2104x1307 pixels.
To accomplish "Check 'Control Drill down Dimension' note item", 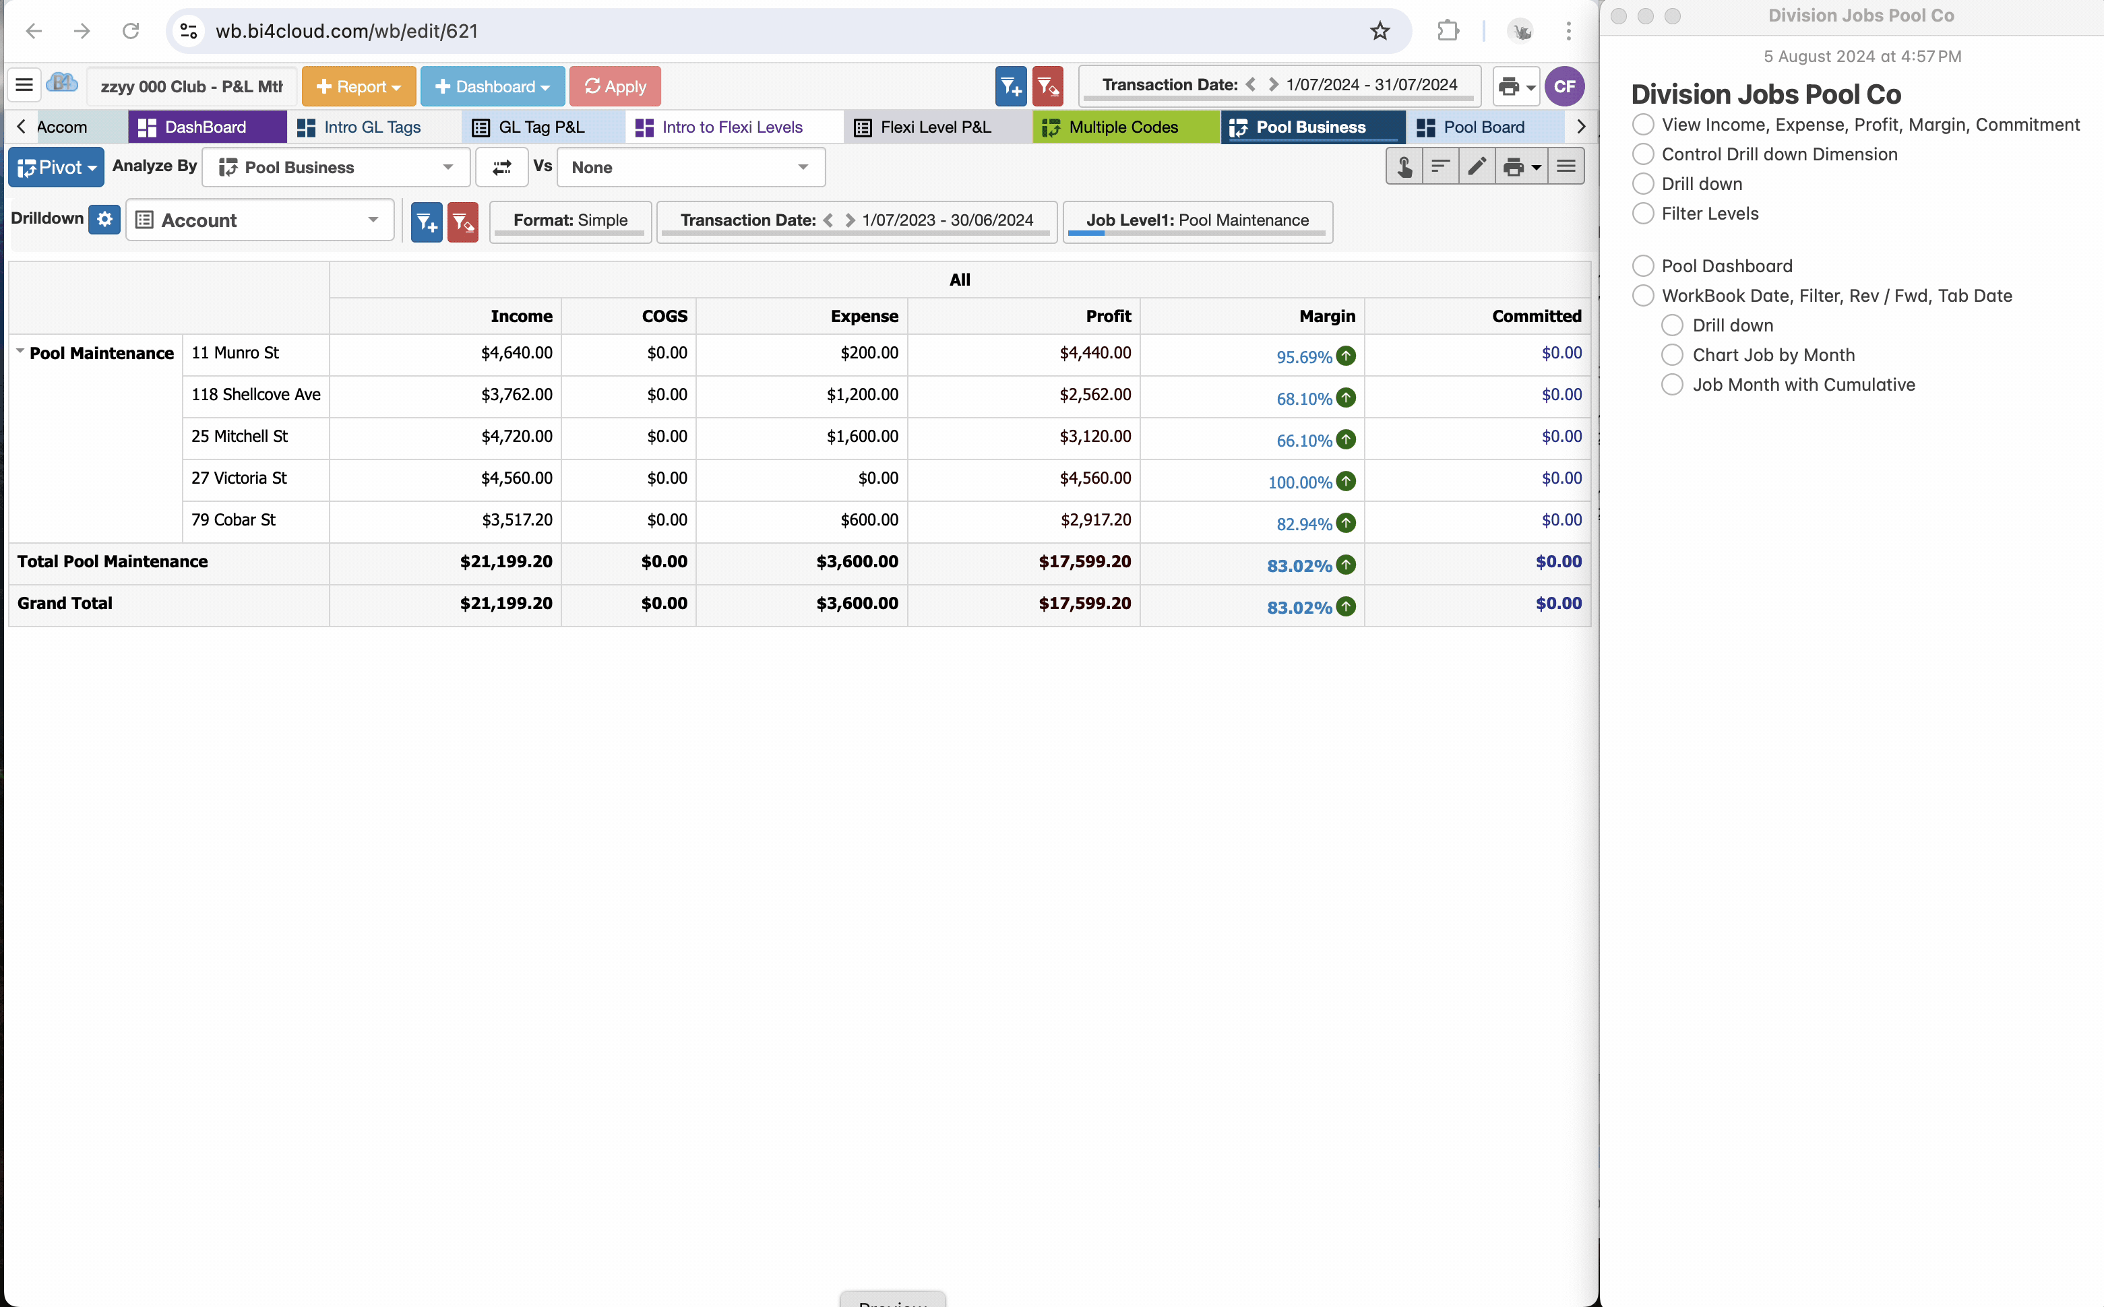I will 1642,154.
